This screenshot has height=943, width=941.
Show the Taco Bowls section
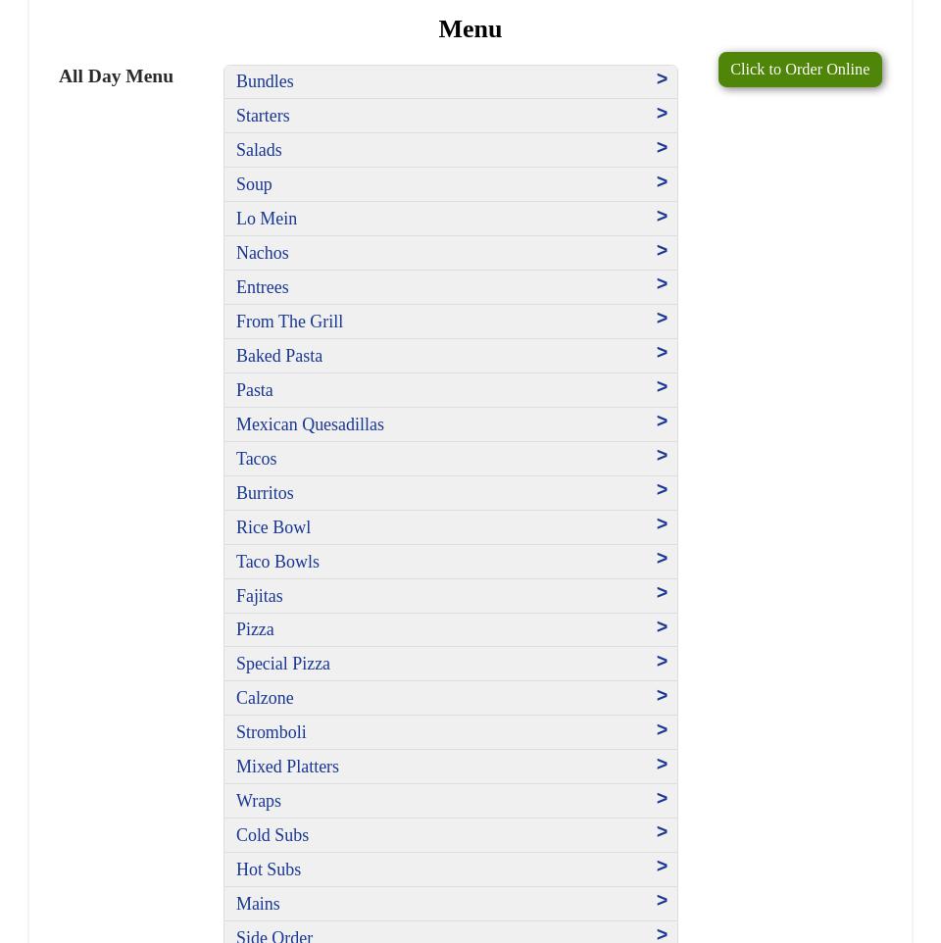coord(277,562)
